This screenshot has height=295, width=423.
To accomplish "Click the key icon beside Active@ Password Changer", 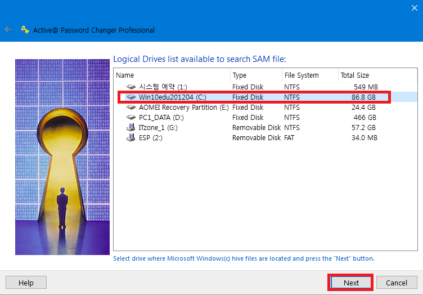I will (x=25, y=30).
